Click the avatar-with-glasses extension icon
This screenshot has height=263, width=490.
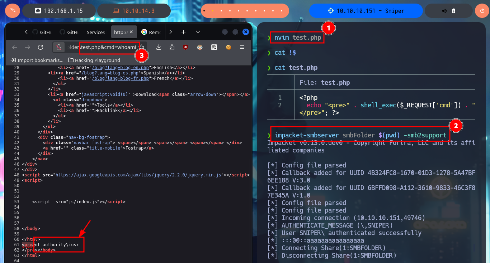(x=200, y=47)
